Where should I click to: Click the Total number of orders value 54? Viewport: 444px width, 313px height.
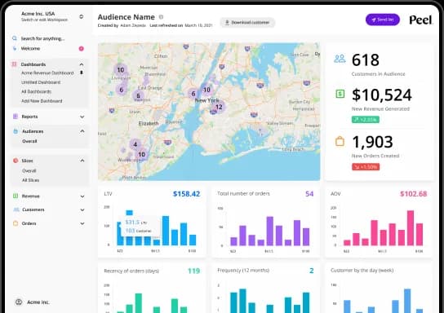(309, 194)
